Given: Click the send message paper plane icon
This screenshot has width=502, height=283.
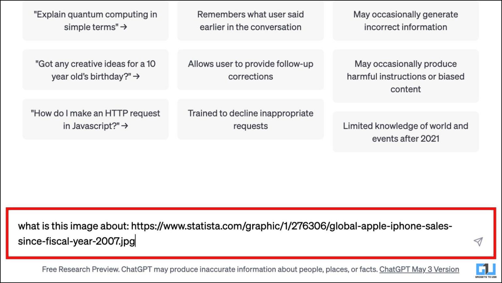Looking at the screenshot, I should [478, 242].
